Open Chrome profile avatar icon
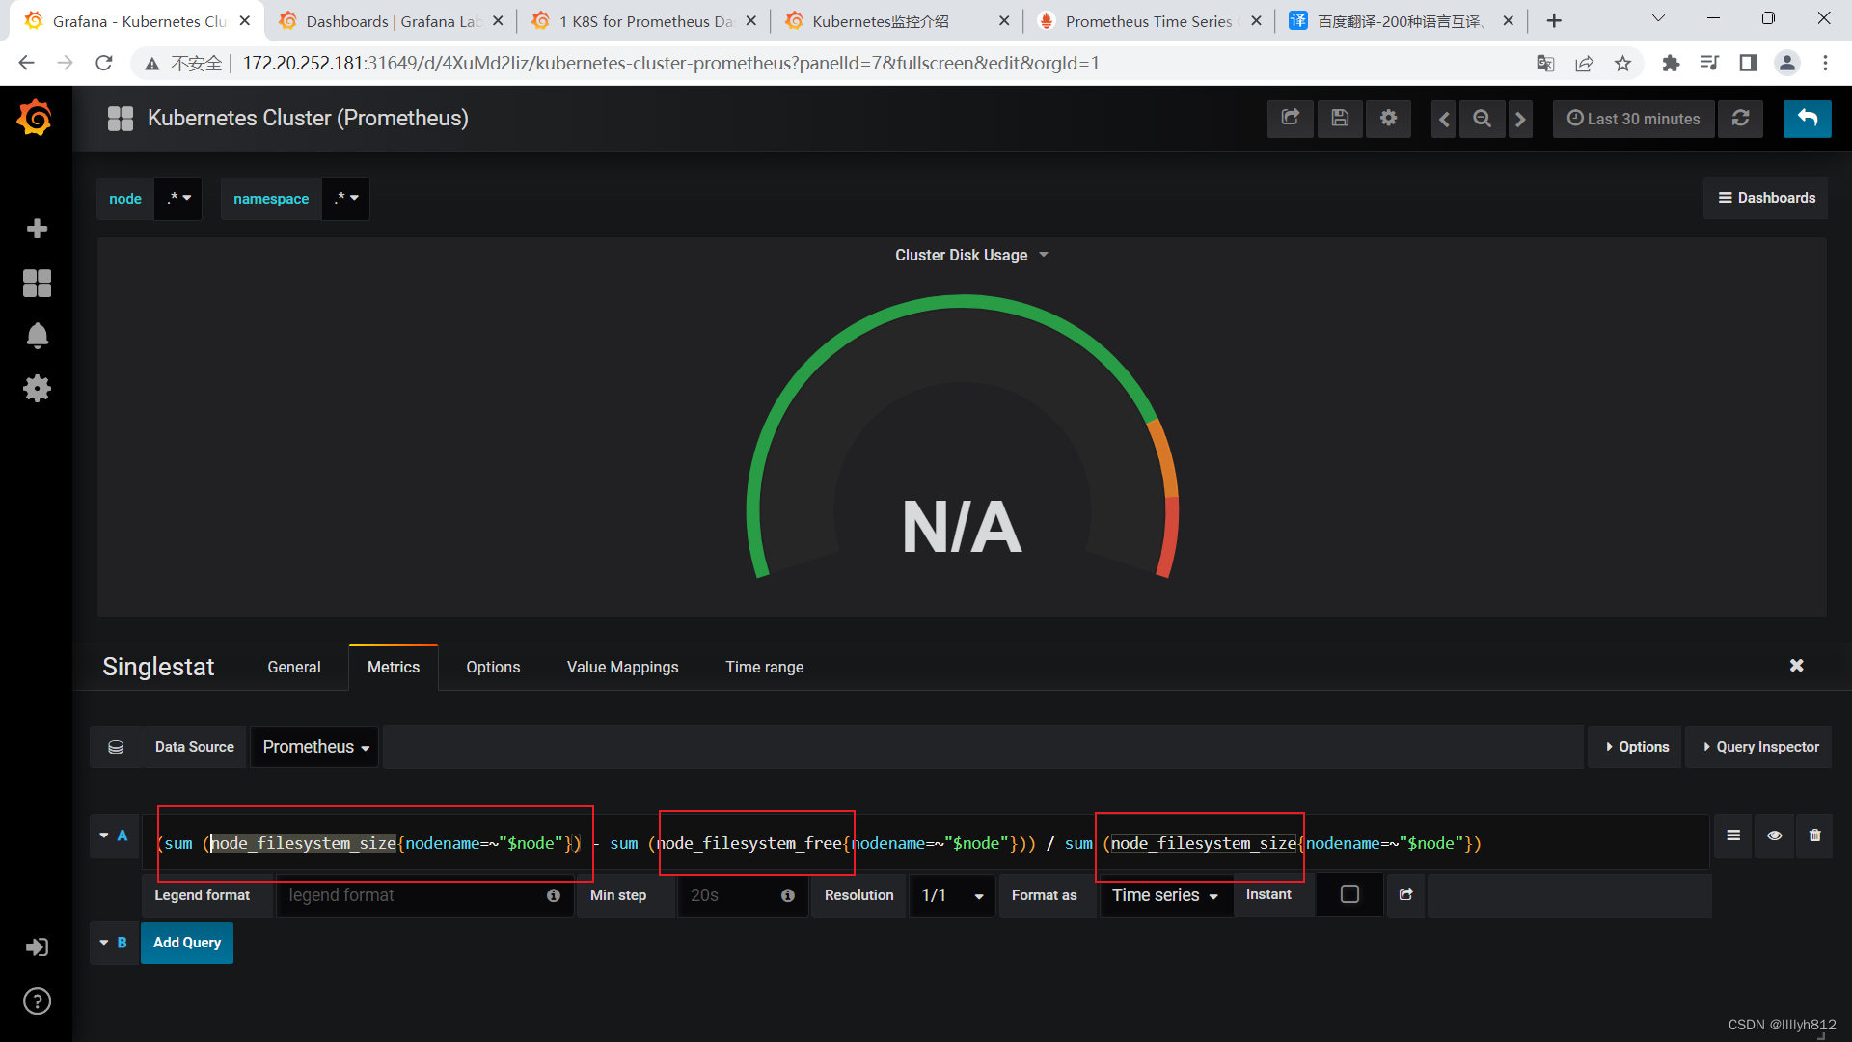The width and height of the screenshot is (1852, 1042). [1786, 63]
